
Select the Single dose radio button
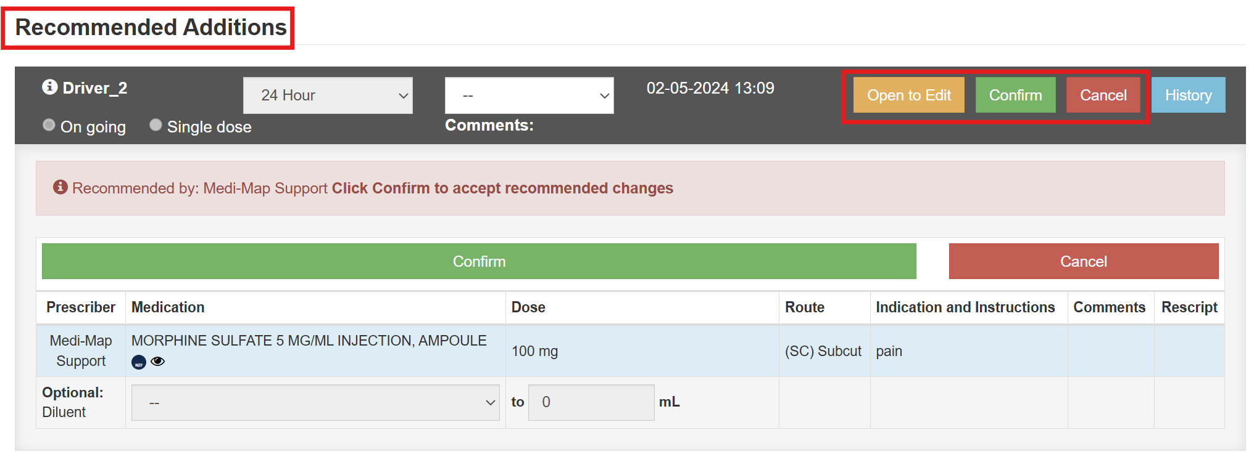pos(156,125)
